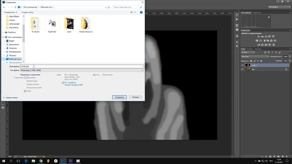The width and height of the screenshot is (292, 164).
Task: Add Curves adjustment in Adjustments panel
Action: 266,36
